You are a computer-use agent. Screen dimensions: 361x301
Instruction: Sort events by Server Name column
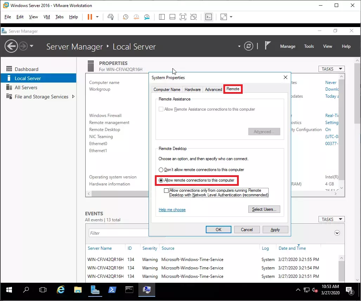pos(100,248)
